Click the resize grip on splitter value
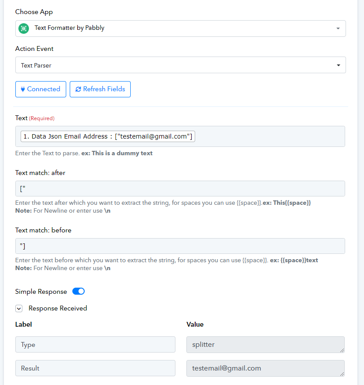This screenshot has width=364, height=385. pyautogui.click(x=342, y=350)
